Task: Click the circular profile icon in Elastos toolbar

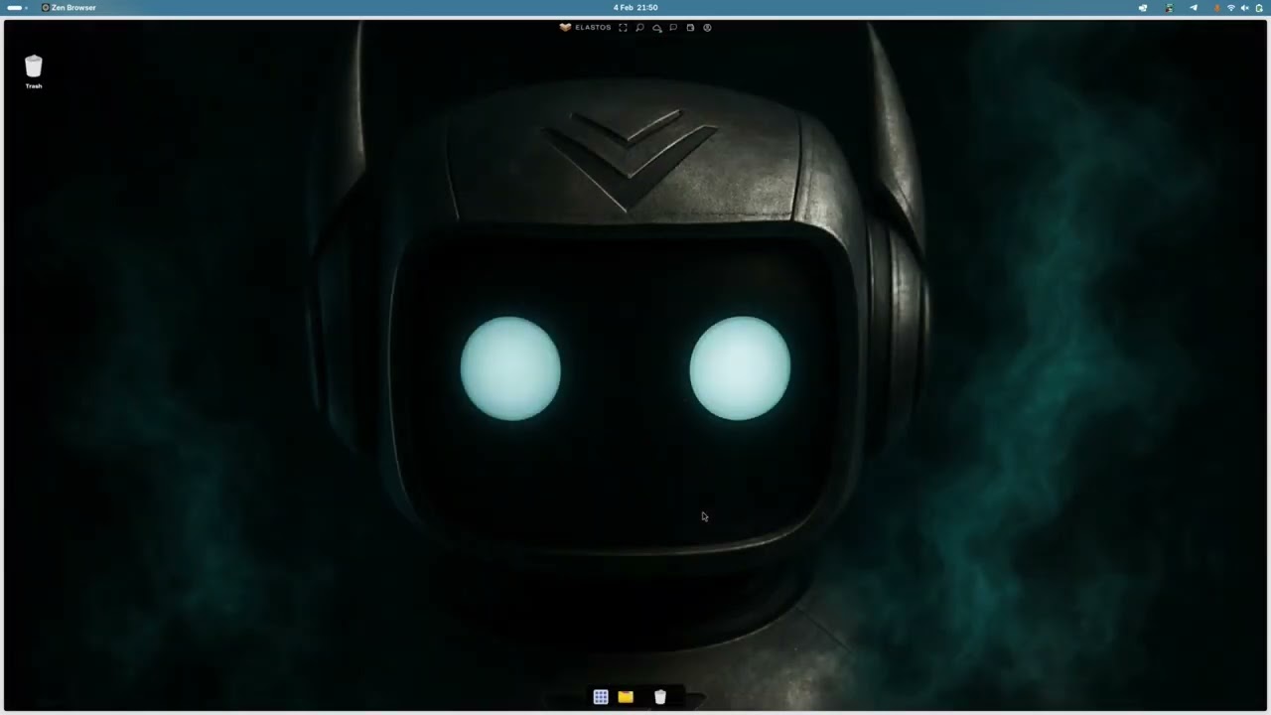Action: coord(707,28)
